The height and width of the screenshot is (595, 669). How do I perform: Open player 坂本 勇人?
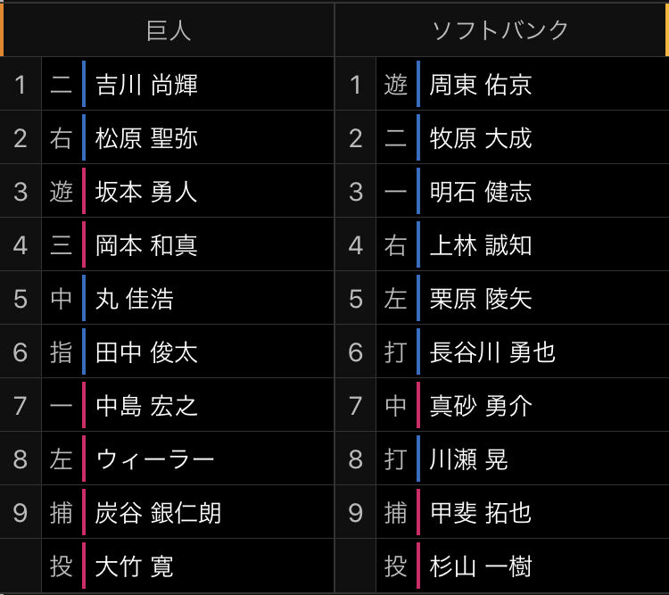tap(146, 192)
